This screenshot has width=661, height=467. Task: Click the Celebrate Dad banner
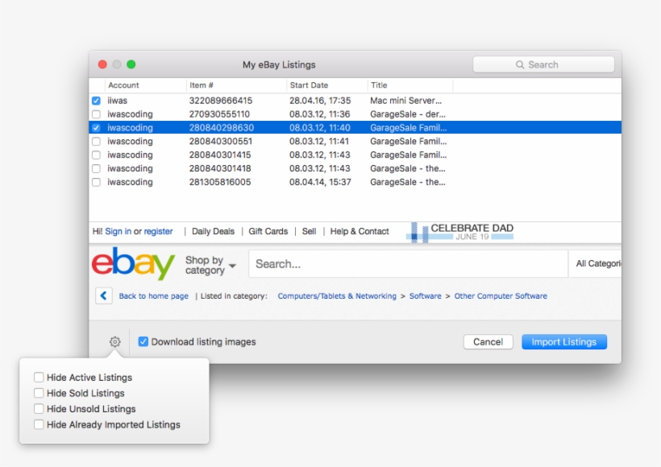tap(461, 232)
